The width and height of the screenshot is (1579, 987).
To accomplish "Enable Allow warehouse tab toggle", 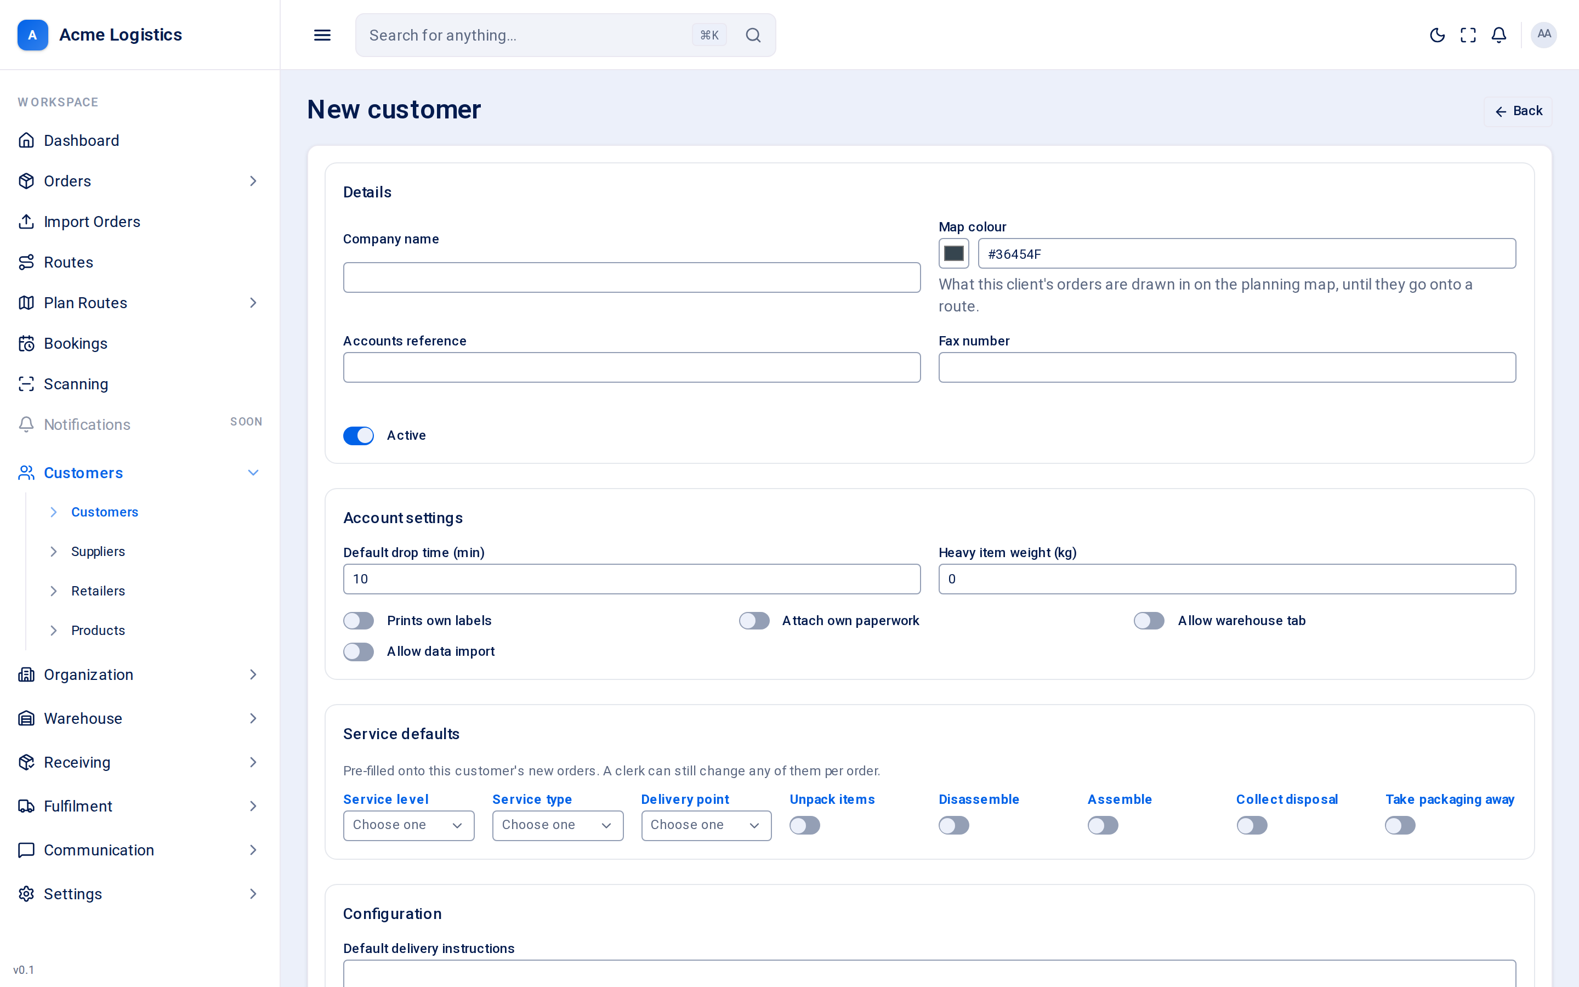I will [1149, 621].
